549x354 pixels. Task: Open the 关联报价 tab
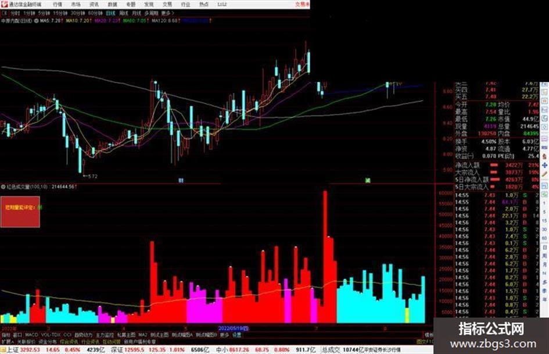[x=26, y=342]
